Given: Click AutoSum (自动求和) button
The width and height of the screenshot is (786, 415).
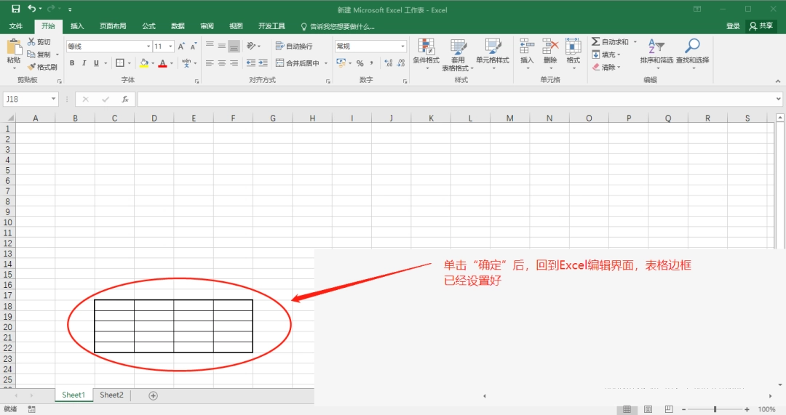Looking at the screenshot, I should tap(610, 42).
